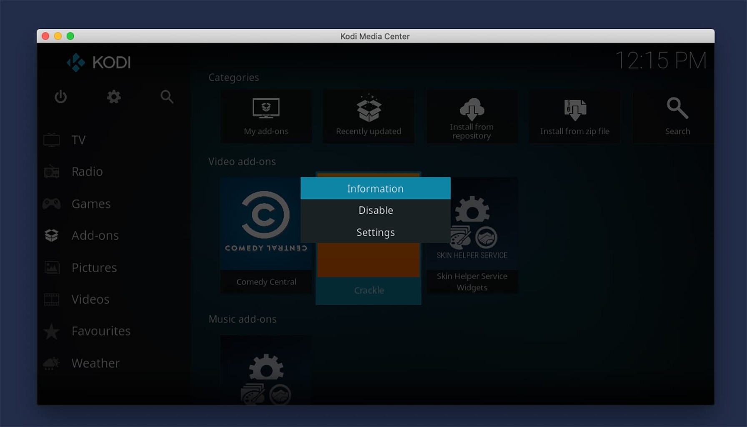Click the Weather cloud icon
The image size is (747, 427).
point(52,364)
